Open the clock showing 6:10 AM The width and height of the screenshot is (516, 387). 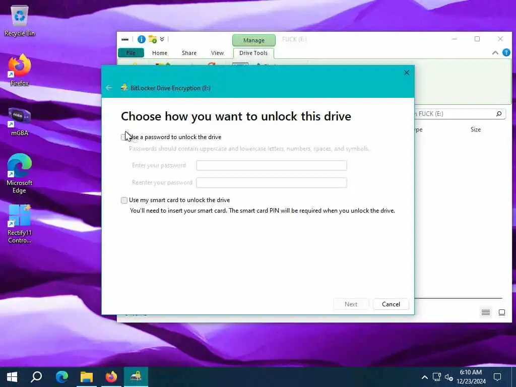point(471,377)
